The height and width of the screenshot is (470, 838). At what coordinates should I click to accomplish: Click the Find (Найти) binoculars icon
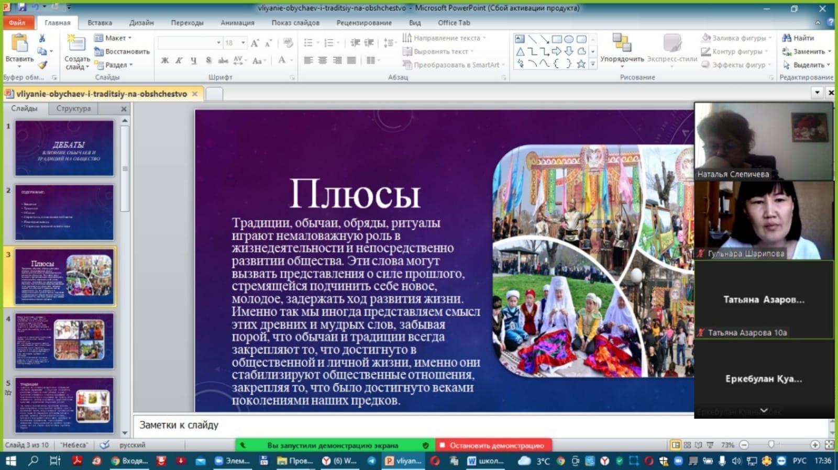tap(786, 38)
